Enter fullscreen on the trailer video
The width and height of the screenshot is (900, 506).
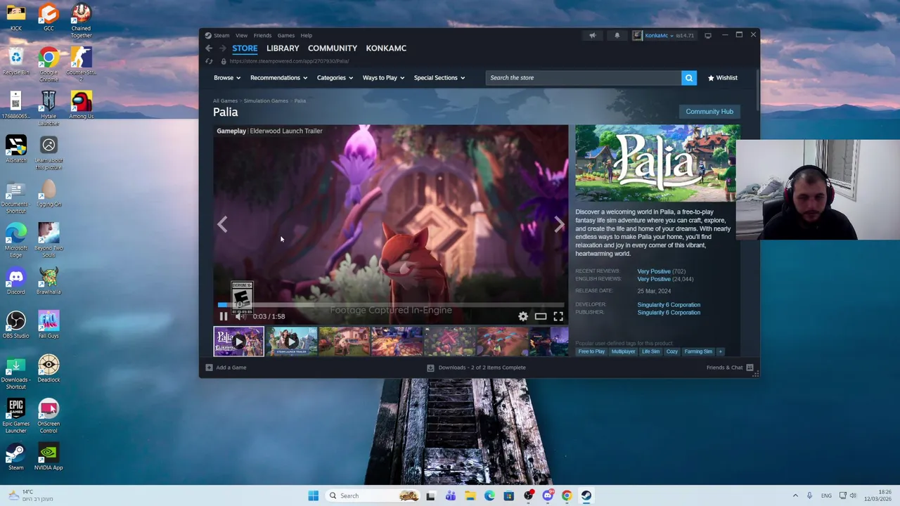(558, 316)
